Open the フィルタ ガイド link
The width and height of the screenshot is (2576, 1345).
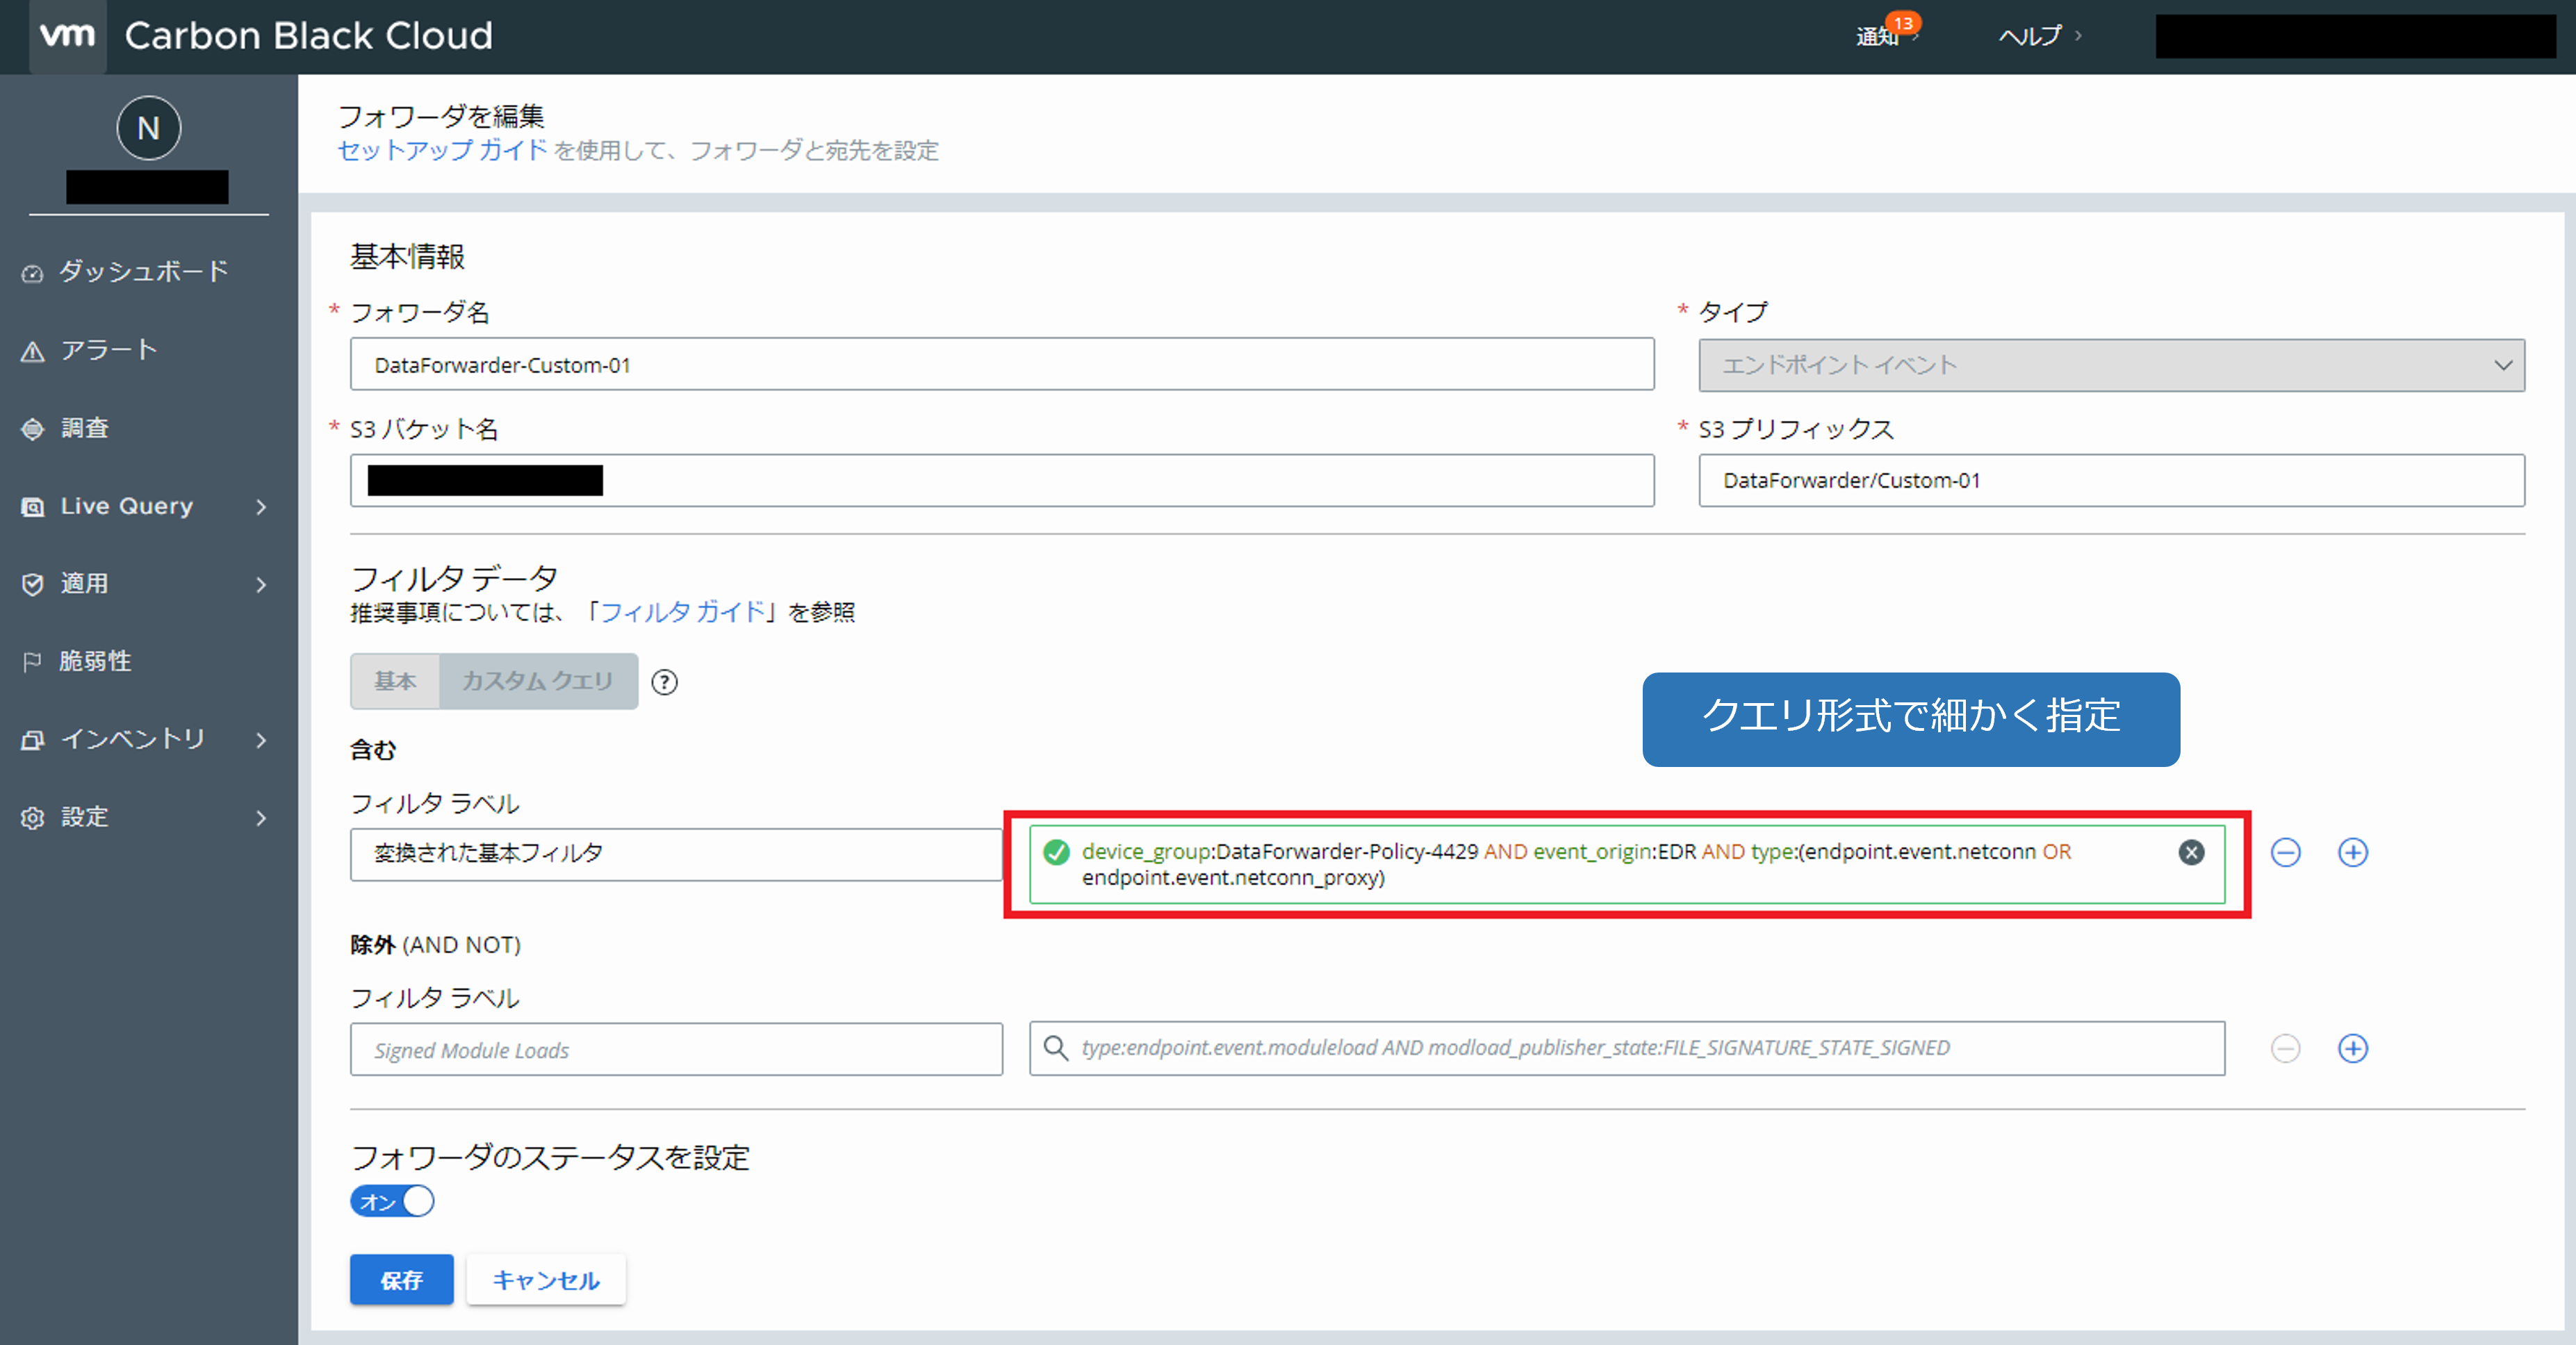[682, 611]
